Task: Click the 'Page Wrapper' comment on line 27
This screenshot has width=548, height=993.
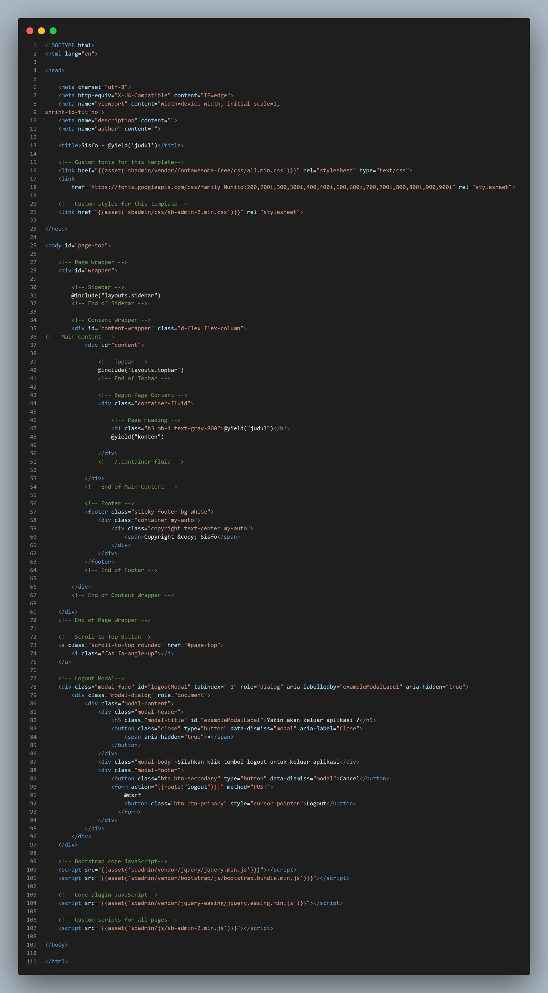Action: point(93,262)
